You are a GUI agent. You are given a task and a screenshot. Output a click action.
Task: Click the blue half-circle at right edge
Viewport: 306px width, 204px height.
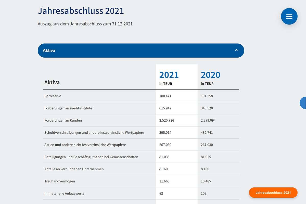point(303,103)
